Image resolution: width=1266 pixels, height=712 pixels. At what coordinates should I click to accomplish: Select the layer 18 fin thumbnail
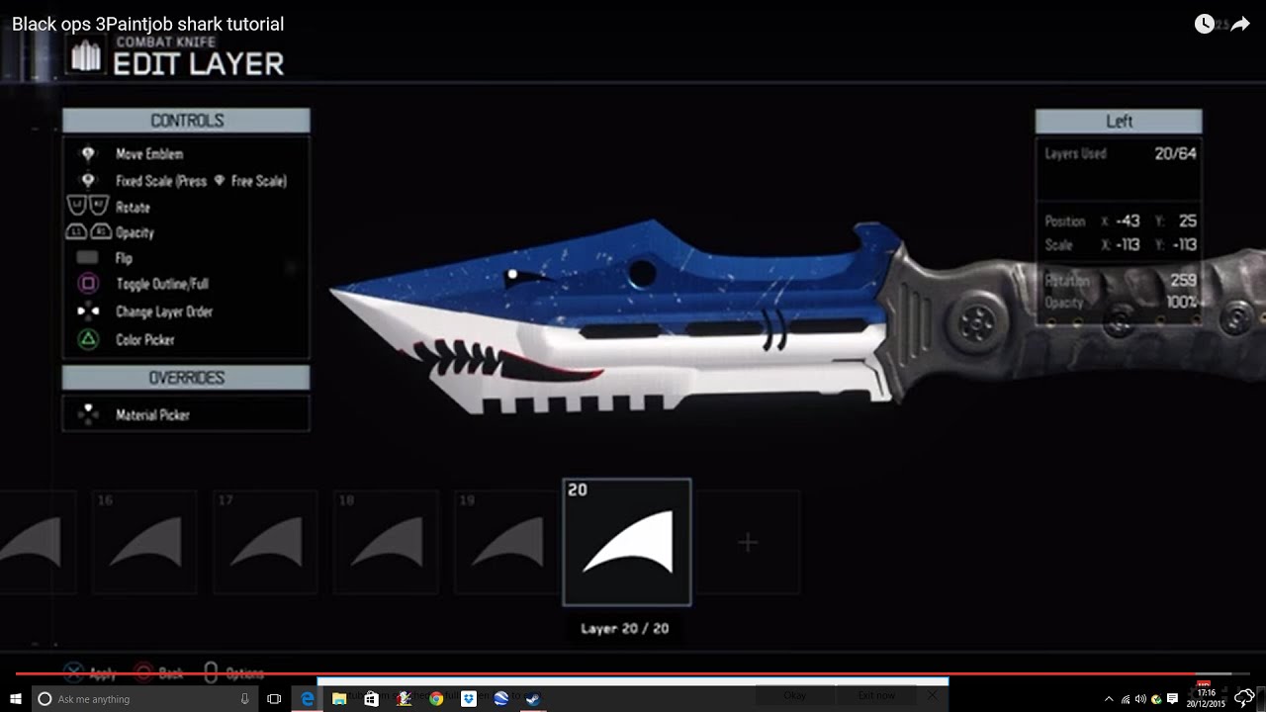(x=385, y=542)
